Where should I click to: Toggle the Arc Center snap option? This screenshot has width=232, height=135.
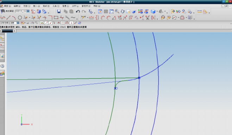click(x=63, y=23)
